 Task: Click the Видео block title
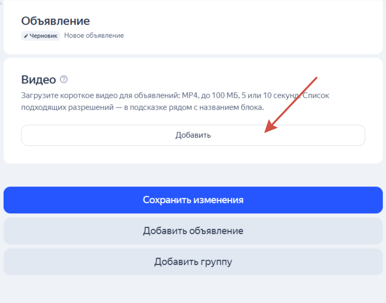click(38, 79)
